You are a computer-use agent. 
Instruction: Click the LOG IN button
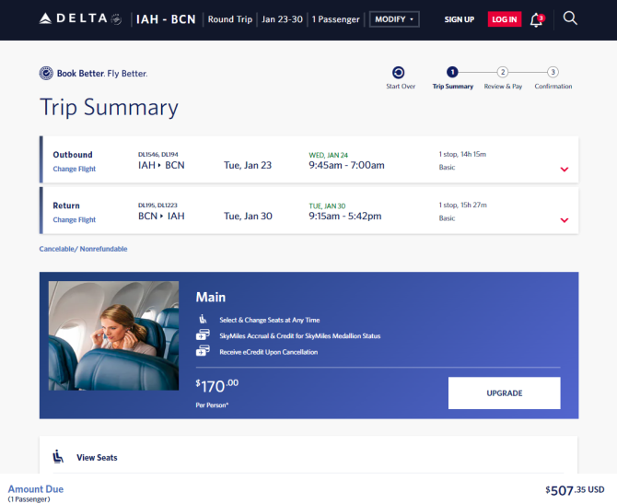(505, 19)
